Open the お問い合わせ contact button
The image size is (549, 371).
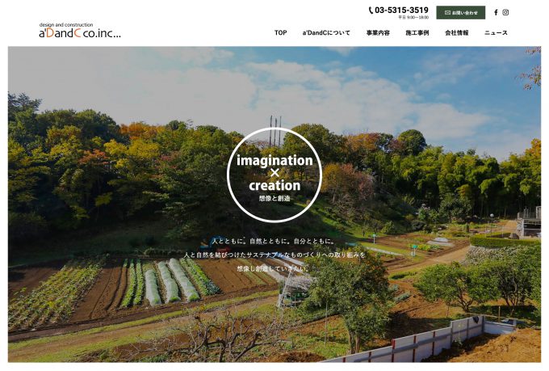(x=461, y=13)
